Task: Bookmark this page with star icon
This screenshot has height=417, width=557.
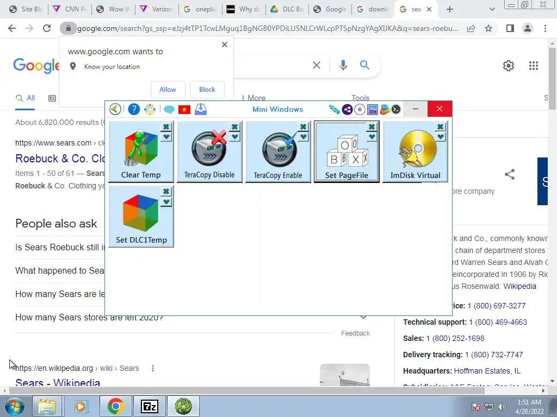Action: coord(488,28)
